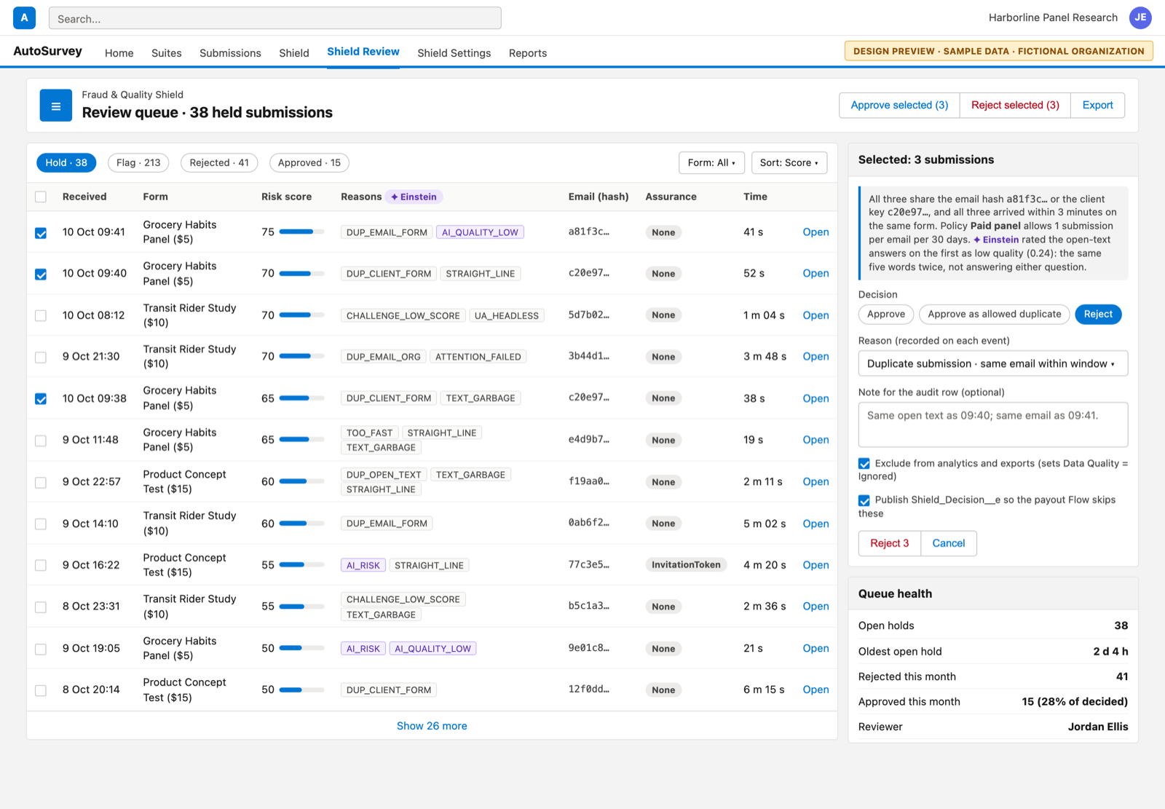The image size is (1165, 809).
Task: Click the Hold · 38 filter pill
Action: point(66,162)
